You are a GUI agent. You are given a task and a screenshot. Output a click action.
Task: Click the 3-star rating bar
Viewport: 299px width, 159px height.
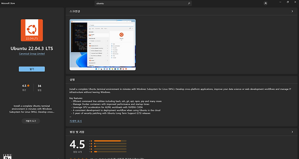point(110,146)
